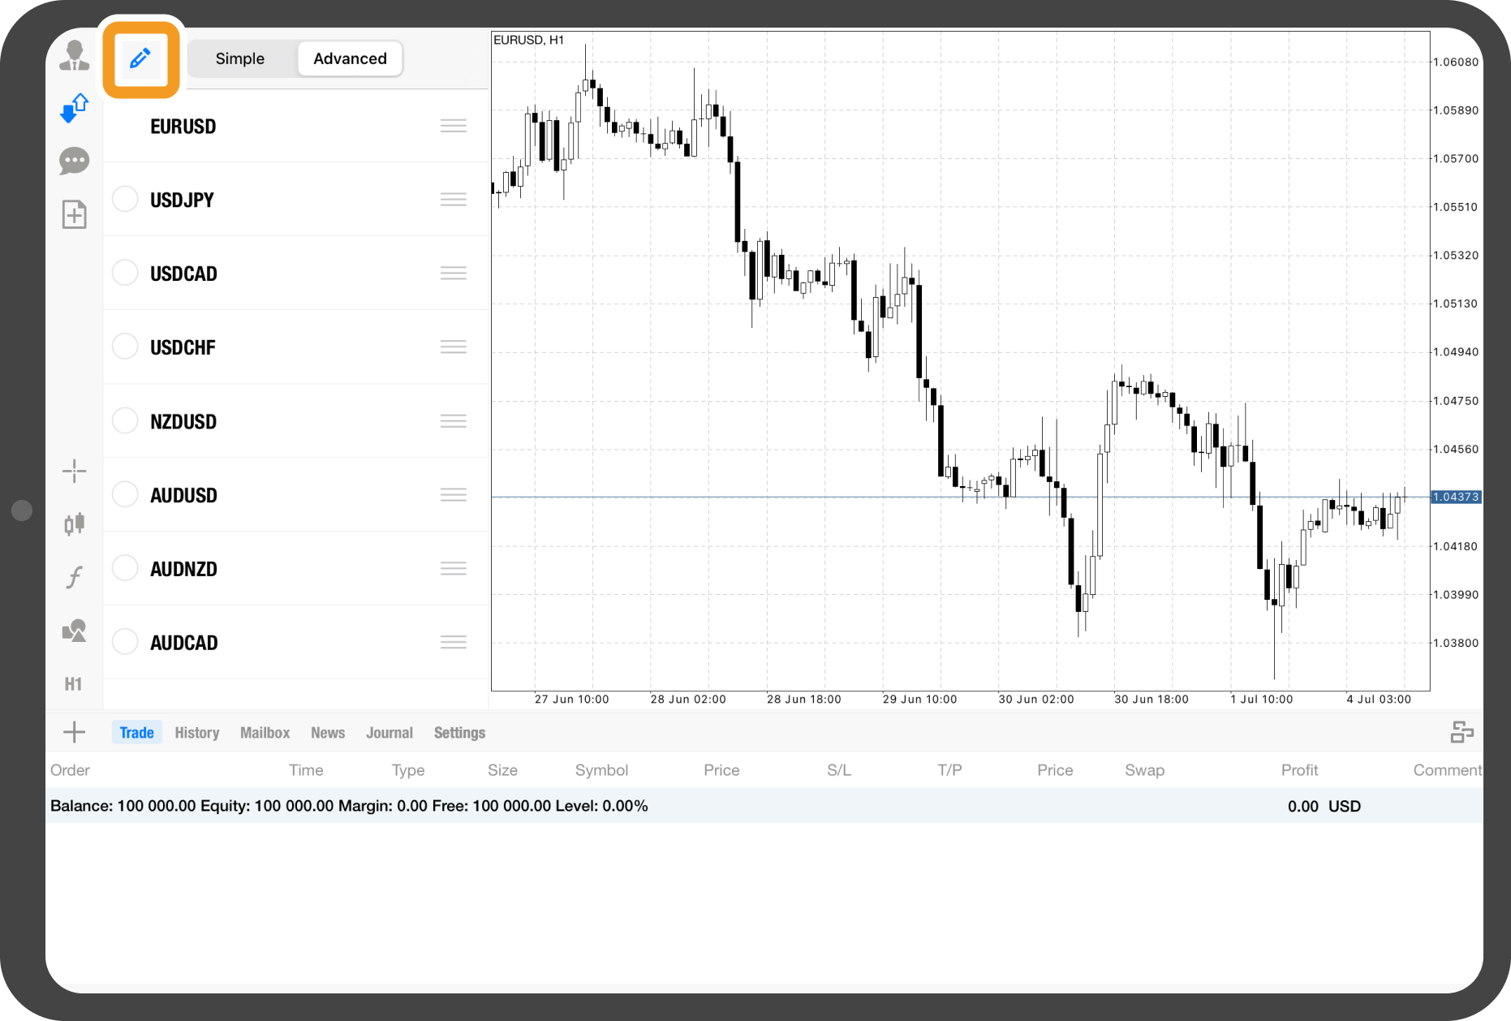Select the AUDUSD radio circle
The image size is (1511, 1021).
coord(125,494)
